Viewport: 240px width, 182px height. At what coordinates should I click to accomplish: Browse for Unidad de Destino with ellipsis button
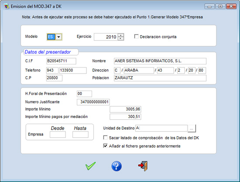click(x=192, y=128)
